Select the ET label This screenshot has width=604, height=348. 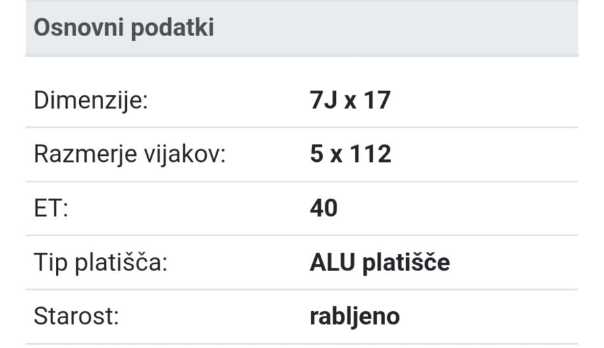point(51,209)
